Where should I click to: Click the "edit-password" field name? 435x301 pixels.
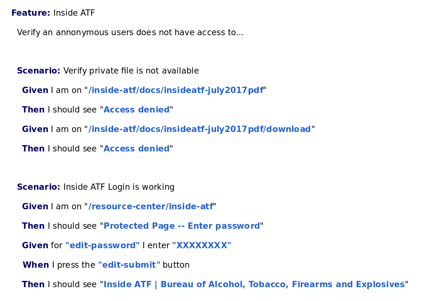pos(103,246)
